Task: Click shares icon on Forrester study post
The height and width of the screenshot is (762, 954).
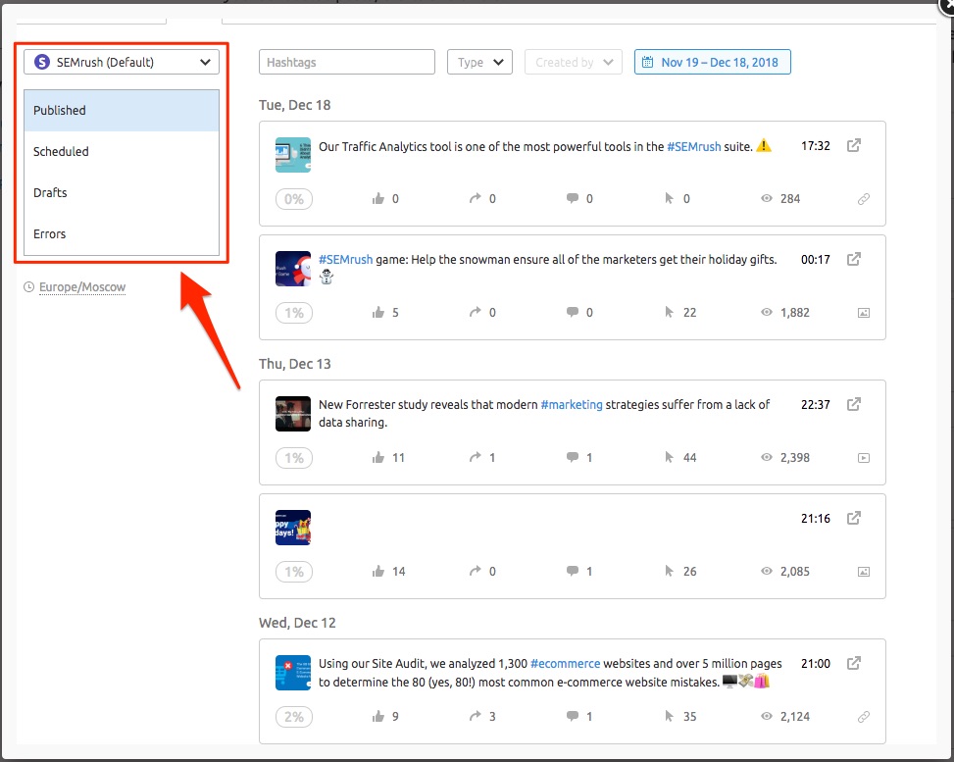Action: click(x=476, y=457)
